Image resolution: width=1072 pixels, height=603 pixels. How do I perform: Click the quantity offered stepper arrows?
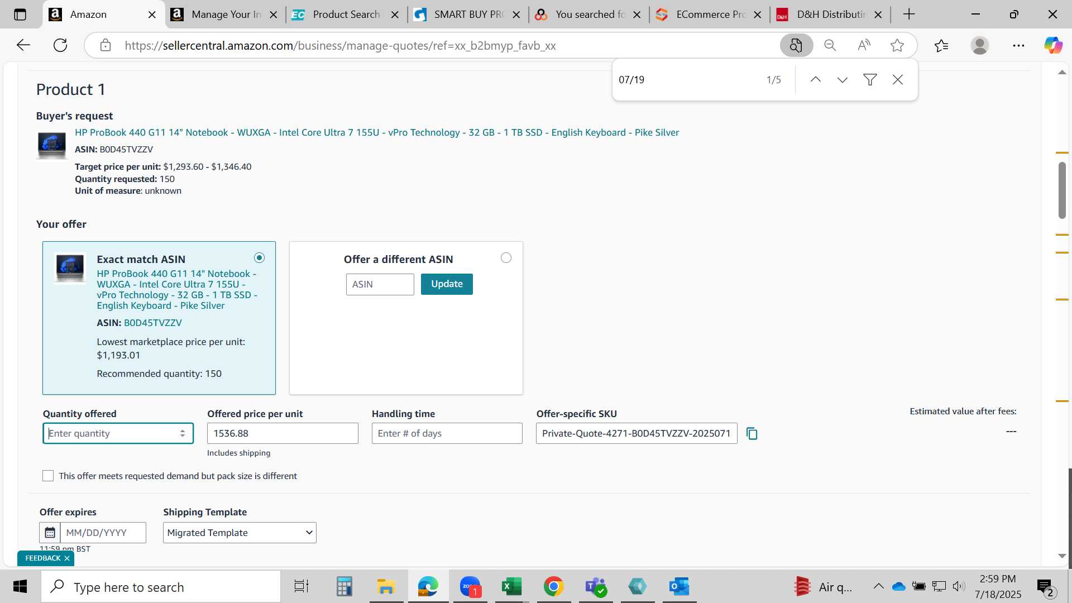183,434
